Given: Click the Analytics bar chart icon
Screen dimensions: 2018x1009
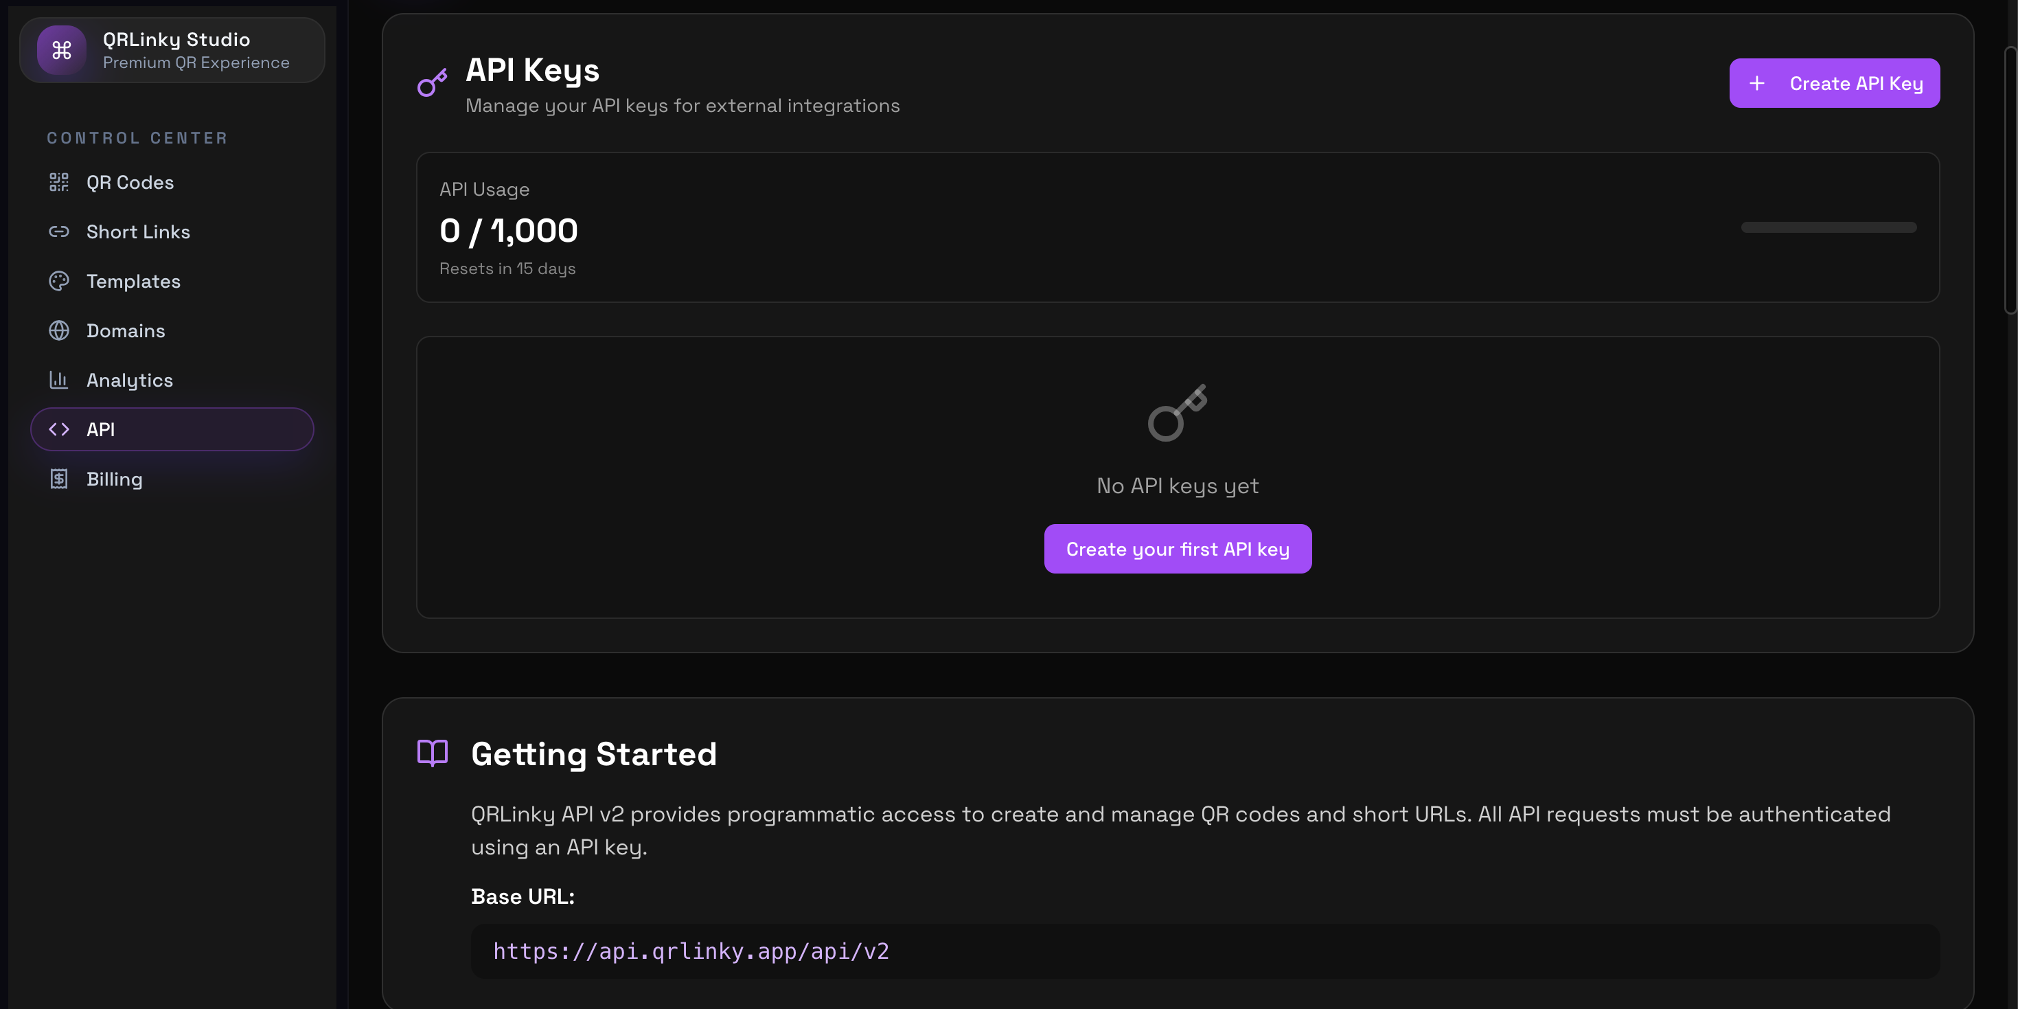Looking at the screenshot, I should pos(59,379).
